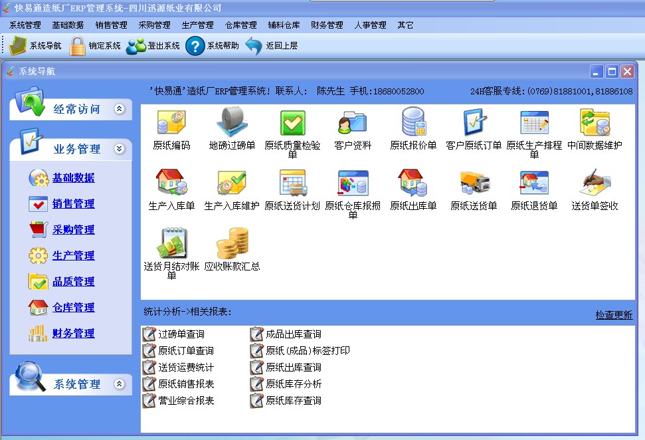
Task: Open 原纸送货单 truck icon
Action: 475,182
